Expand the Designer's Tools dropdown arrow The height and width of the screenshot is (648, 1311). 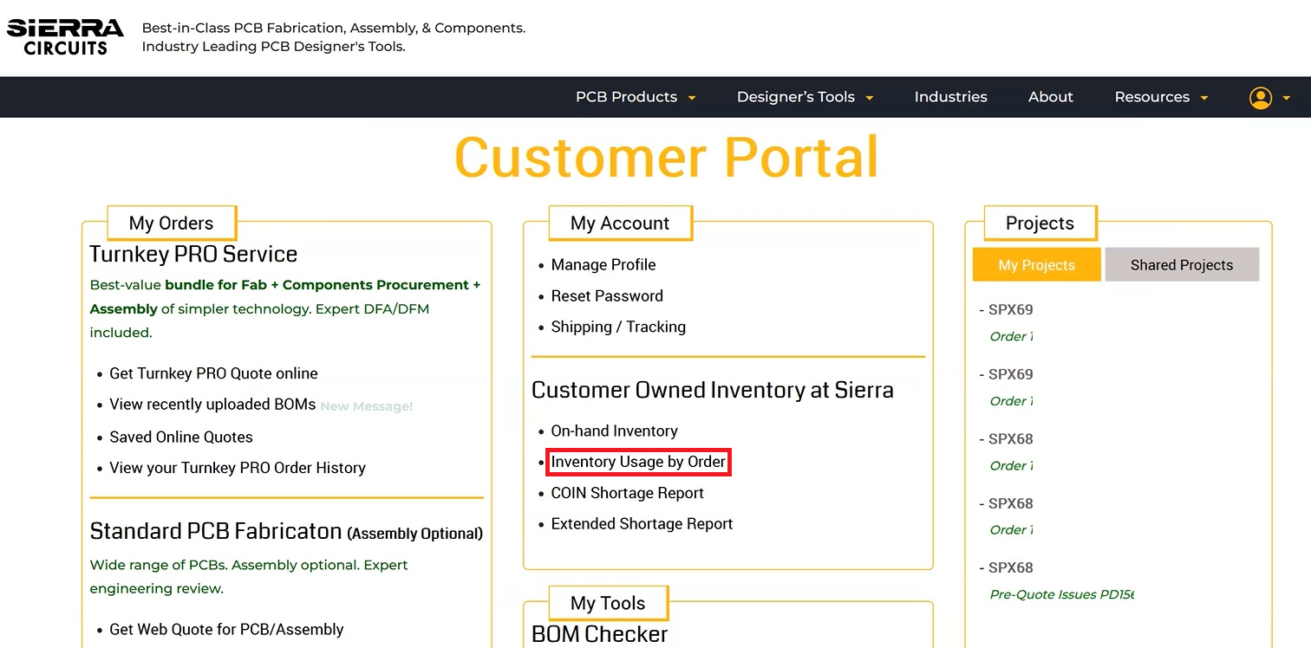pos(869,98)
